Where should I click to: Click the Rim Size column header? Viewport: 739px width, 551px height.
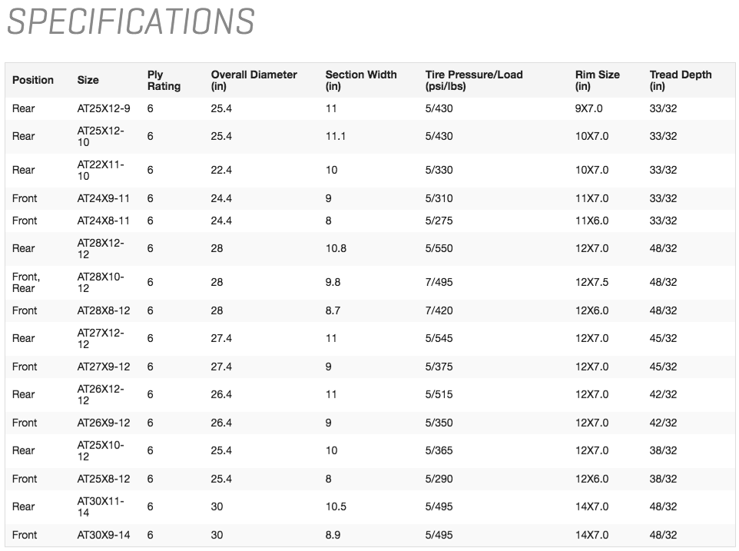597,80
